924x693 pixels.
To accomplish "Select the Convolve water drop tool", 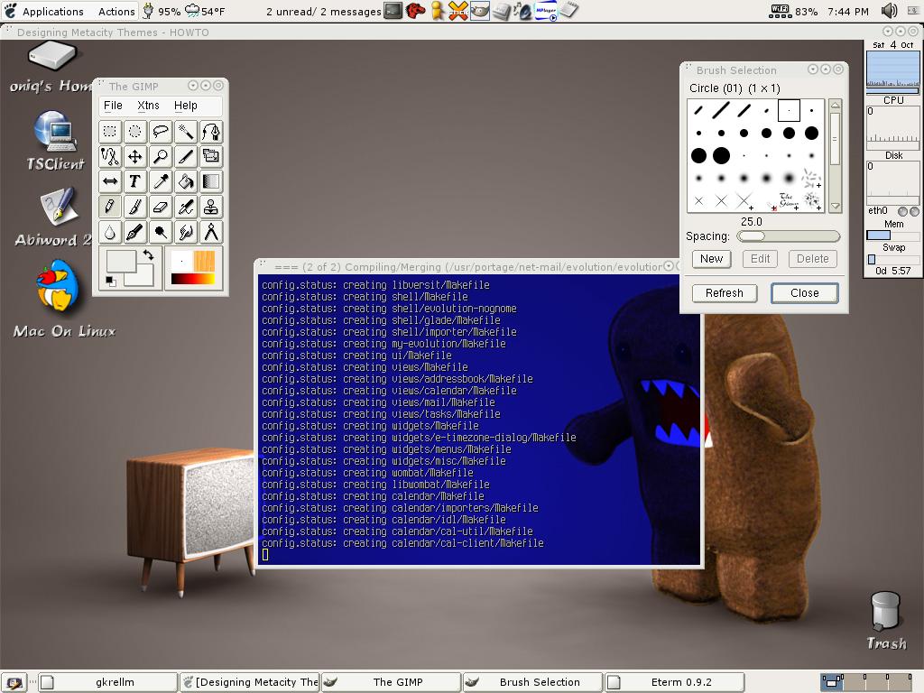I will 110,232.
